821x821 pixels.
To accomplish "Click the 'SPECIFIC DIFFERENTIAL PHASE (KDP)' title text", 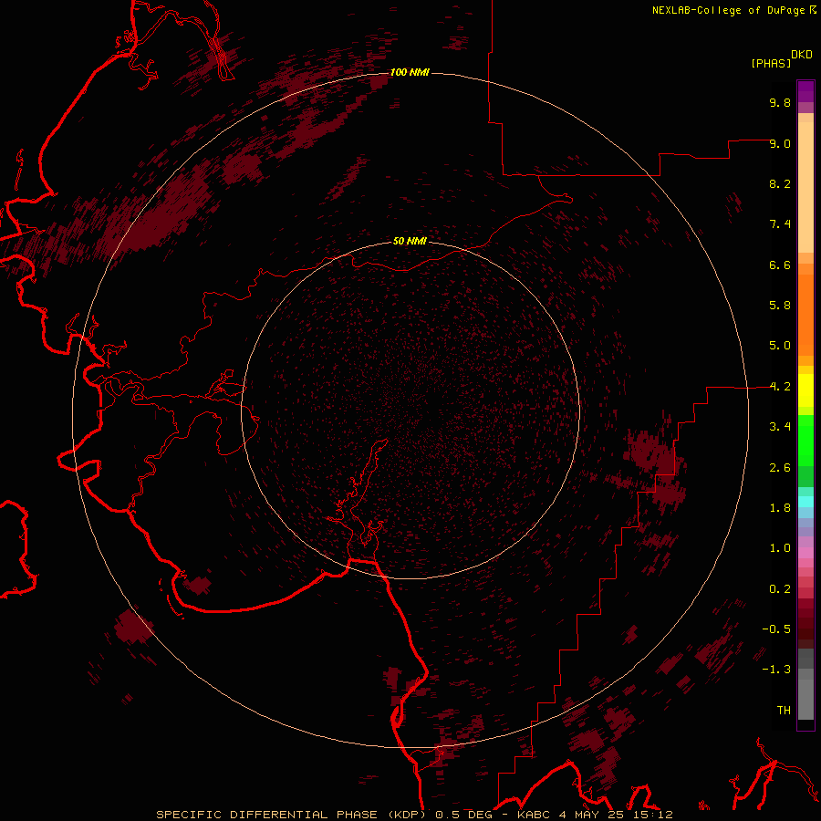I will pos(291,815).
